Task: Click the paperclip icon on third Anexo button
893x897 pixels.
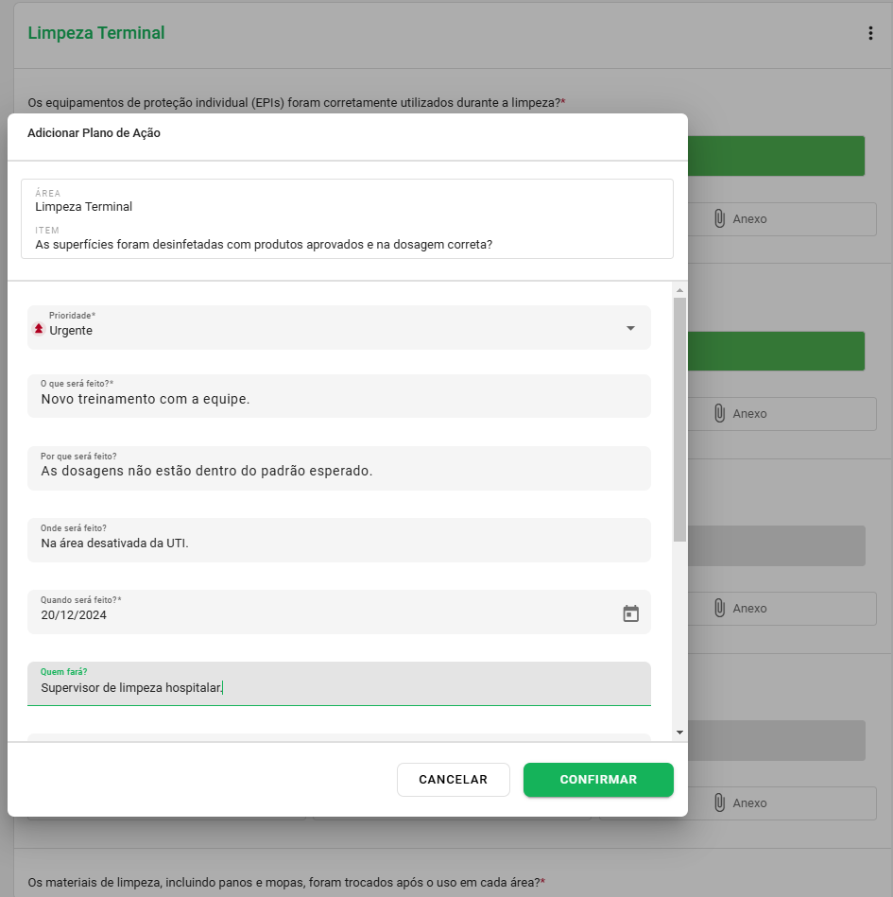Action: (720, 608)
